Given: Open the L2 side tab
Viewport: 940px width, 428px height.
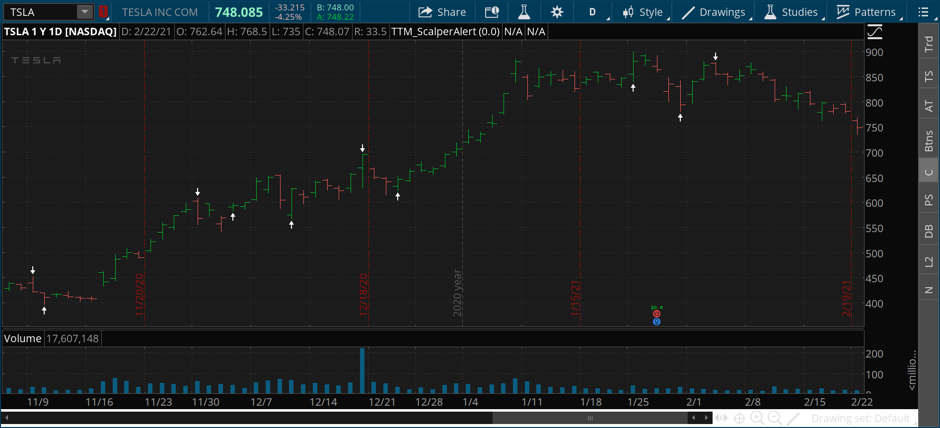Looking at the screenshot, I should pos(929,262).
